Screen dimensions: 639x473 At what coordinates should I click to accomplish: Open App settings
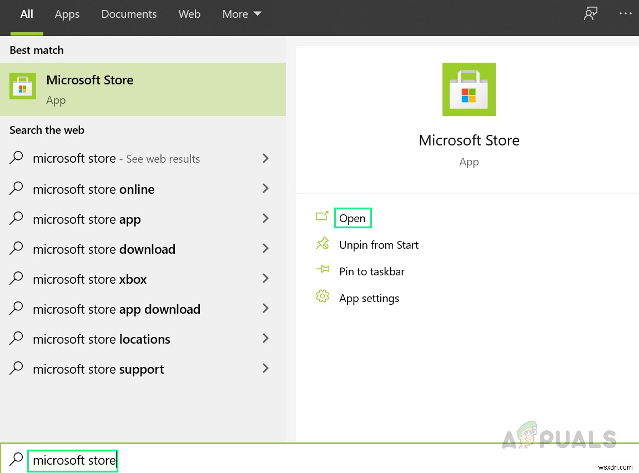pos(369,298)
